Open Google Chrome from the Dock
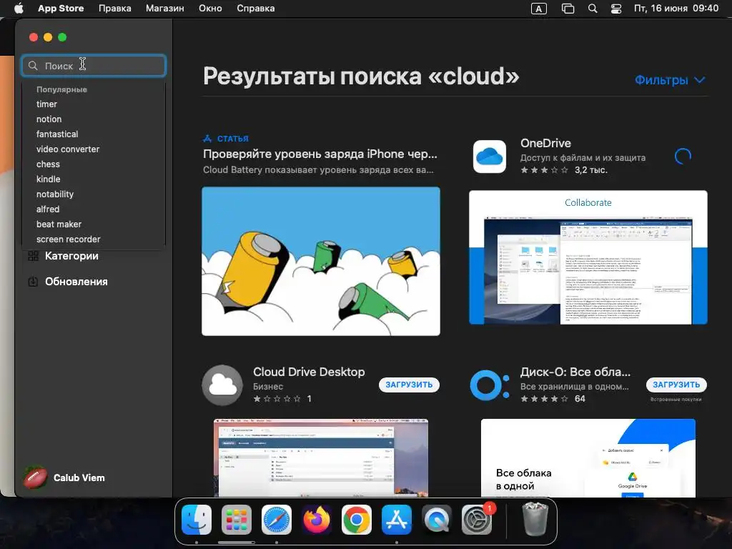This screenshot has height=549, width=732. pyautogui.click(x=357, y=520)
